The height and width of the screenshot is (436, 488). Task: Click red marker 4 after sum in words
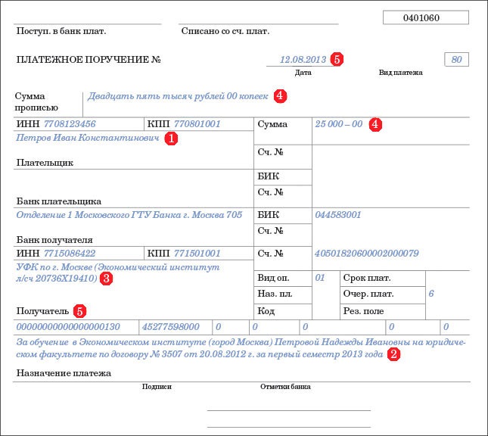coord(280,95)
